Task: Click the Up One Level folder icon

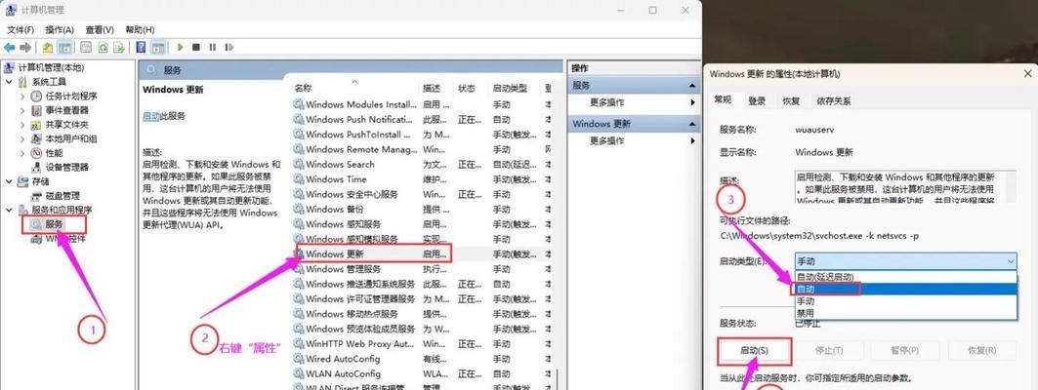Action: (x=48, y=48)
